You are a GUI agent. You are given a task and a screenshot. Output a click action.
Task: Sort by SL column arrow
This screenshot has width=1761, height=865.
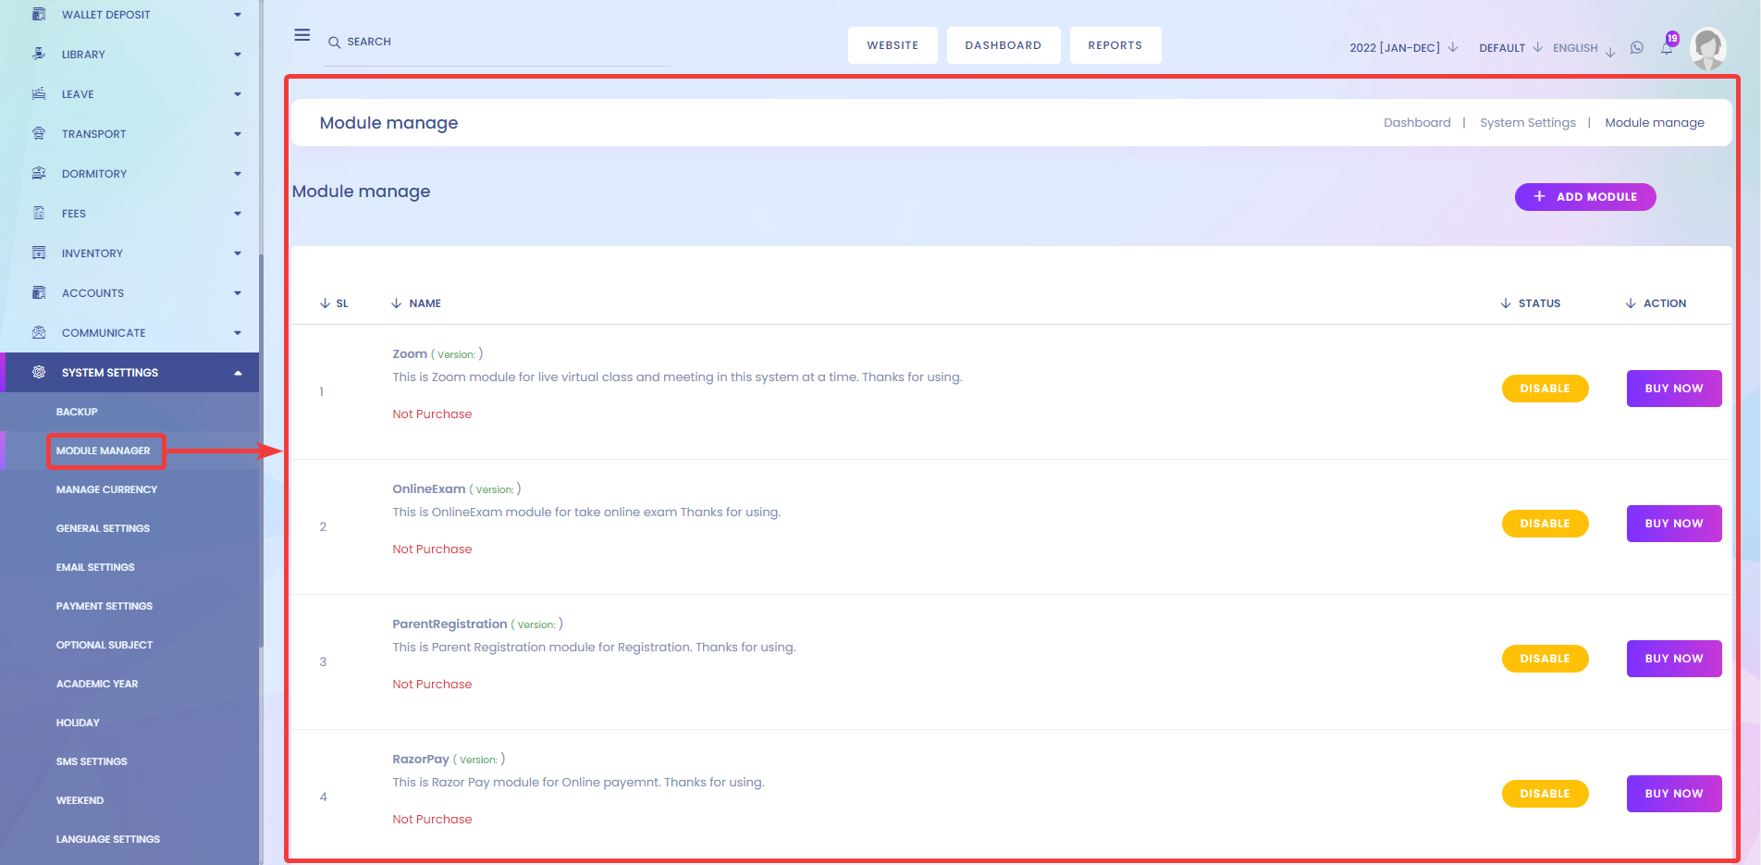click(325, 303)
